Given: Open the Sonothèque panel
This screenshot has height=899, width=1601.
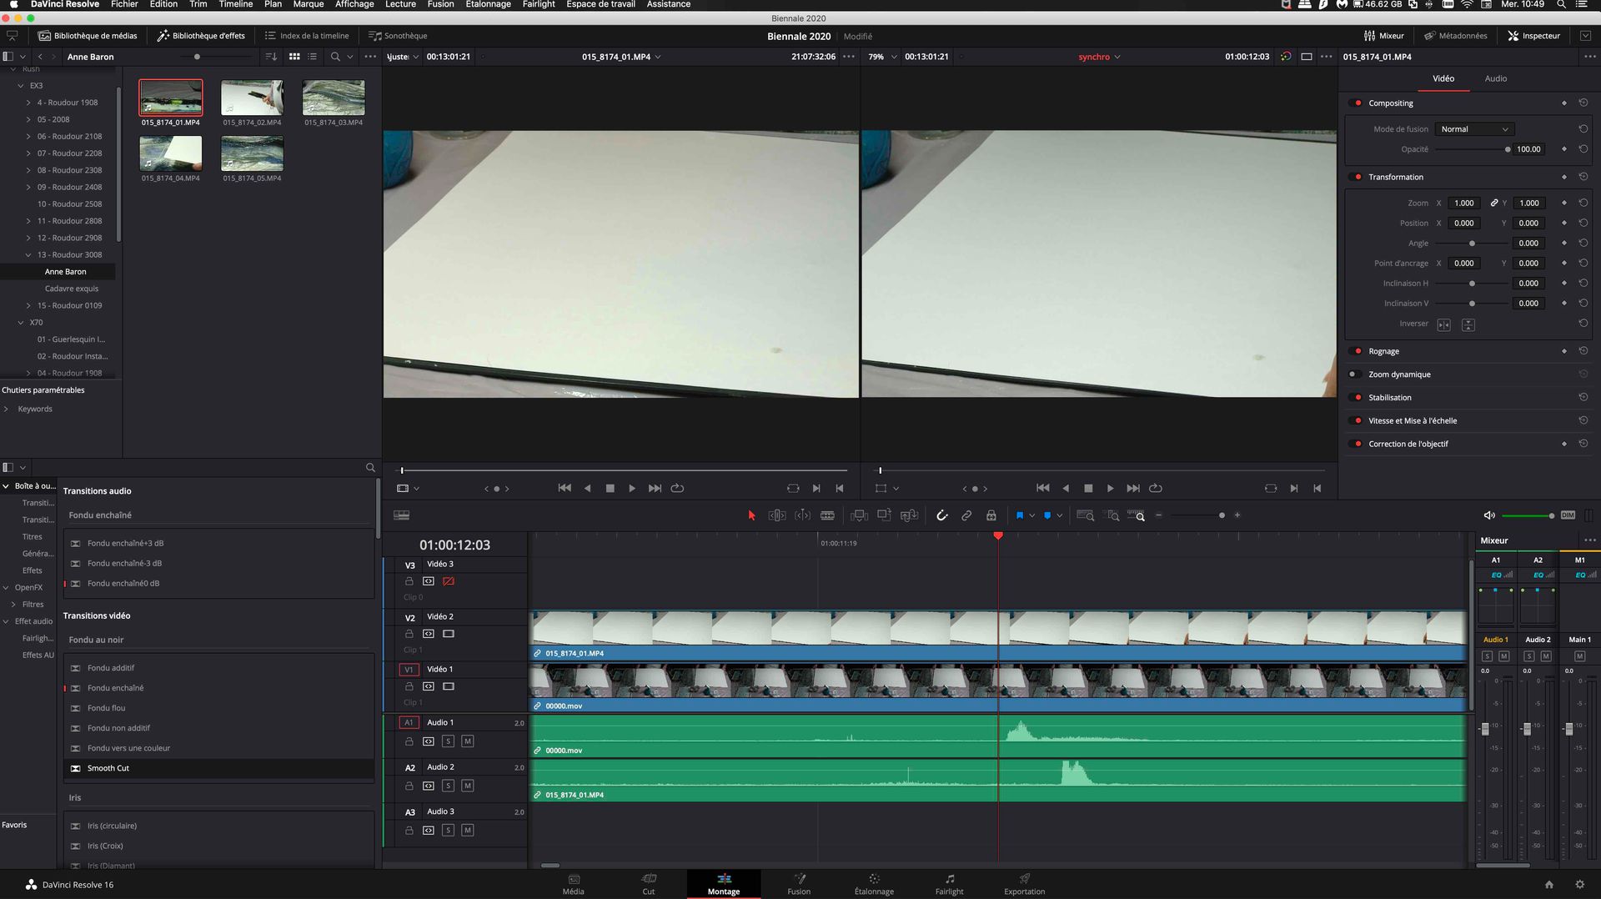Looking at the screenshot, I should [398, 36].
